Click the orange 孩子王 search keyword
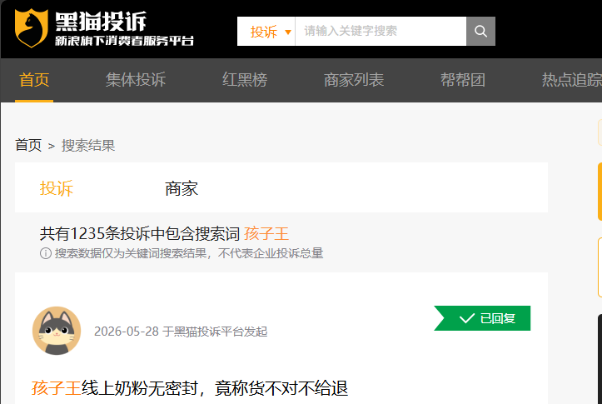The height and width of the screenshot is (404, 602). tap(266, 233)
